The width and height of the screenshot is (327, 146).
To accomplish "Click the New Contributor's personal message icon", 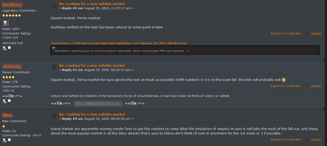I will click(x=9, y=140).
